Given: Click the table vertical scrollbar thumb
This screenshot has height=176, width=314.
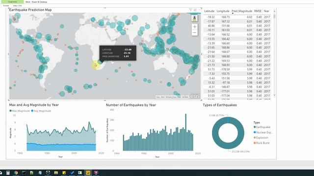Looking at the screenshot, I should (274, 16).
